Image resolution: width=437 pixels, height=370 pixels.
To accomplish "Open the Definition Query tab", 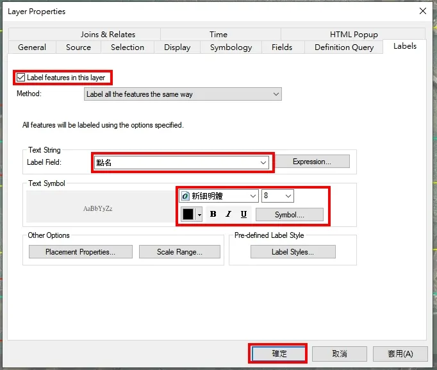I will click(x=344, y=47).
